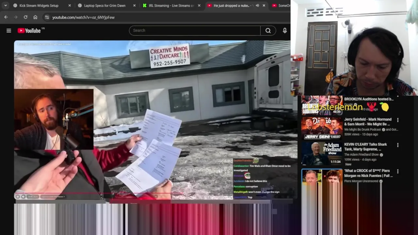Screen dimensions: 418x235
Task: Open the Adam Friedland Show thumbnail
Action: pos(322,153)
